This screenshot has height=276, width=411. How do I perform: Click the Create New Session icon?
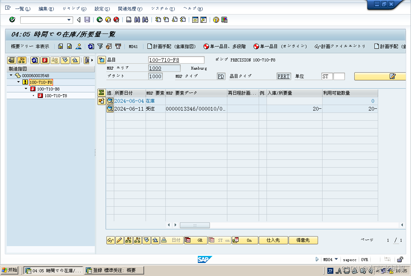[x=195, y=20]
